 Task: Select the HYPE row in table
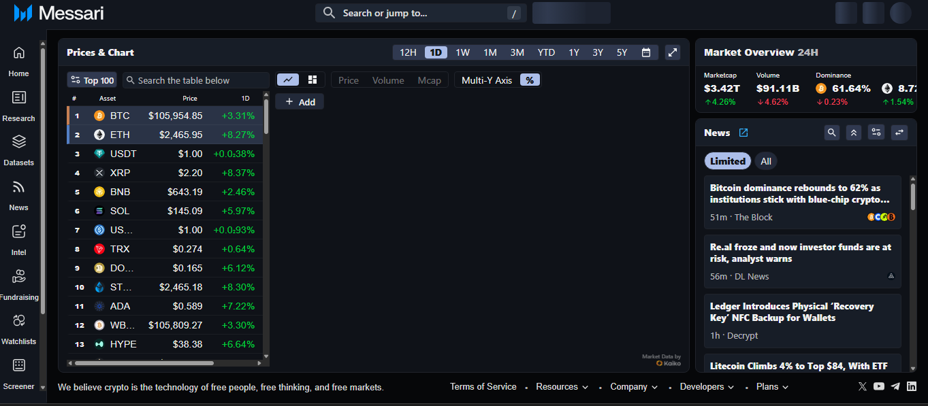click(x=165, y=344)
